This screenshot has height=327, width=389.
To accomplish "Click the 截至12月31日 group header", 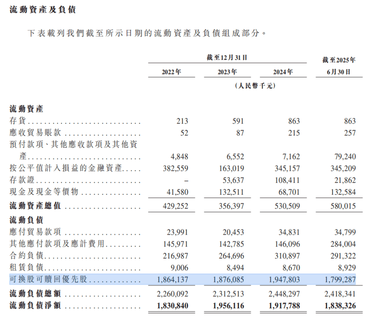I will (227, 58).
